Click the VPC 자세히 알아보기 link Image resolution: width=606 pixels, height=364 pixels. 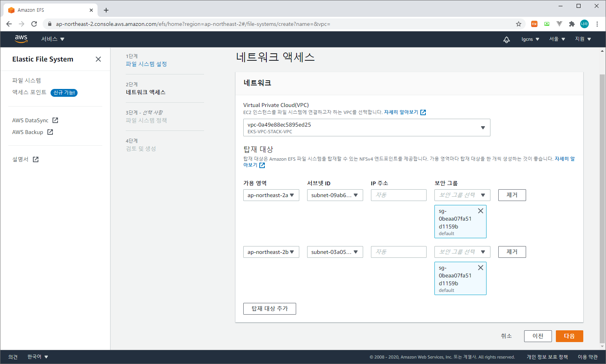pos(405,112)
